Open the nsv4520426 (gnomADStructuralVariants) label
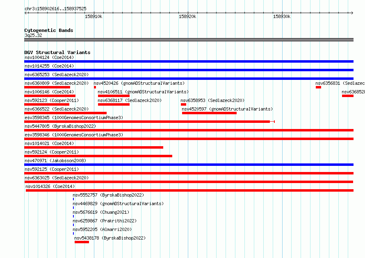Screen dimensions: 365x258 [139, 83]
